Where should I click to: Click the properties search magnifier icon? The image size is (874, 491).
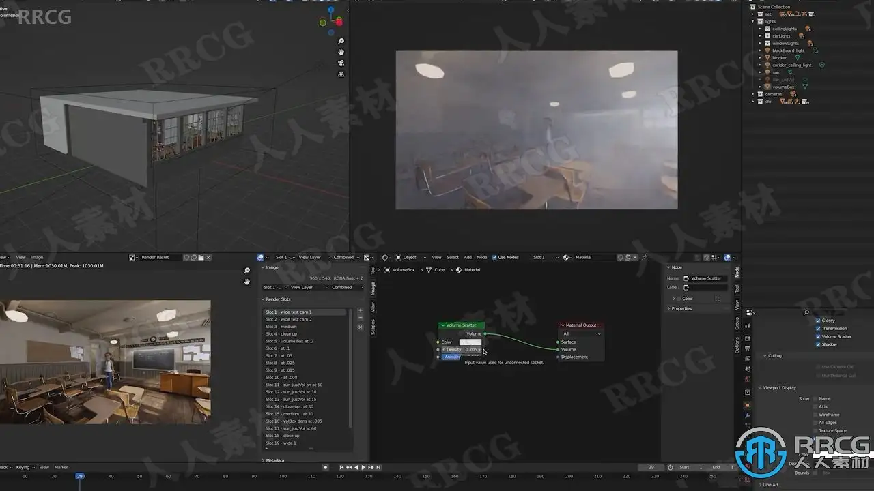coord(806,312)
